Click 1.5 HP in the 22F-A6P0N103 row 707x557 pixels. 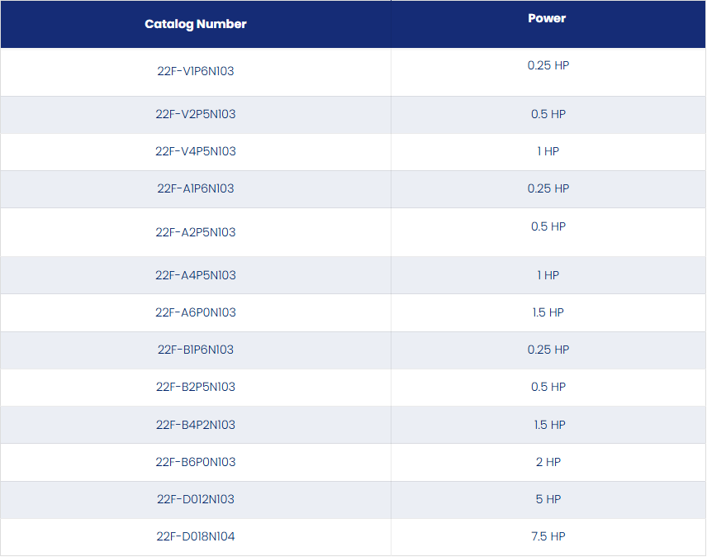pos(548,312)
